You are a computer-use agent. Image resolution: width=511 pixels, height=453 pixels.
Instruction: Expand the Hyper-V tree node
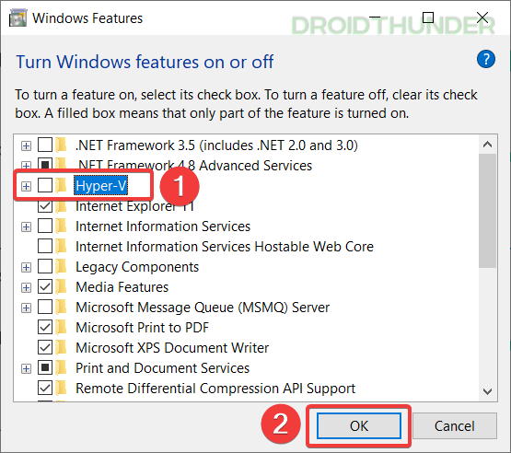pos(26,186)
